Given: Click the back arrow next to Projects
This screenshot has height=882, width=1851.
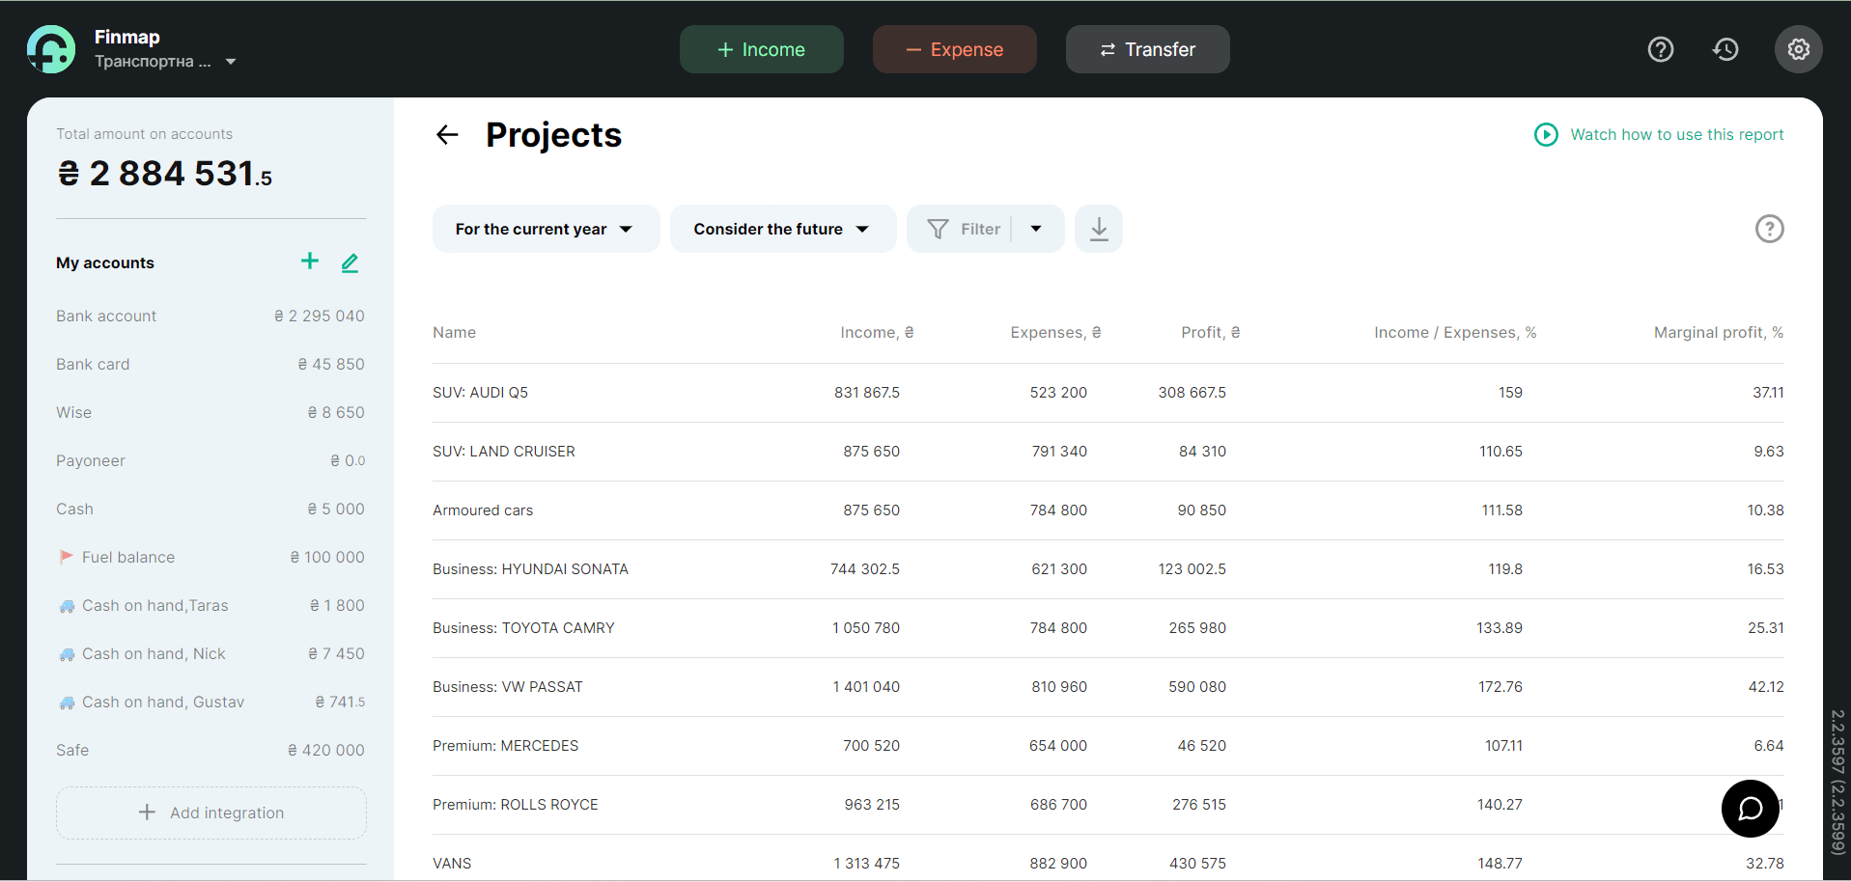Looking at the screenshot, I should pos(446,134).
